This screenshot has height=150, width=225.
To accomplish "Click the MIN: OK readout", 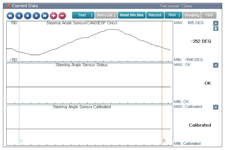I will coord(181,102).
